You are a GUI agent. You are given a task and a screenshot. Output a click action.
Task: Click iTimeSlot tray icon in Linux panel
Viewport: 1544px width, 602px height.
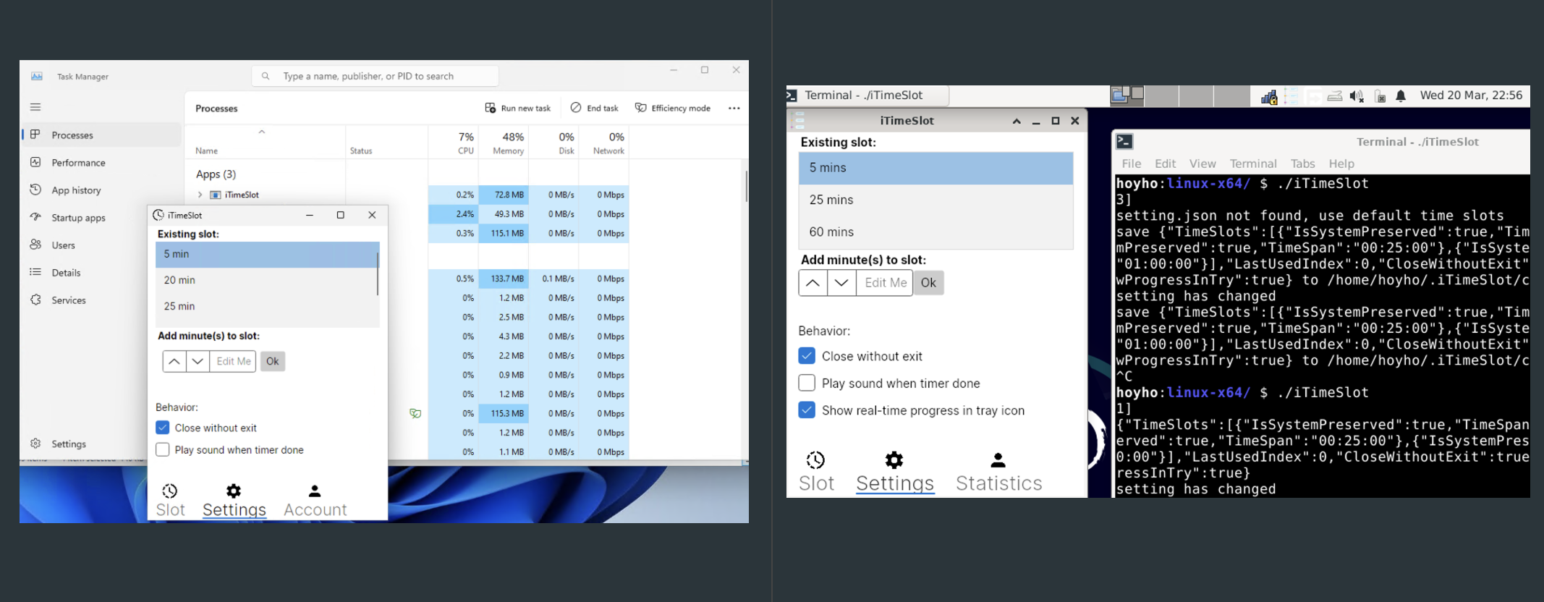coord(1291,96)
